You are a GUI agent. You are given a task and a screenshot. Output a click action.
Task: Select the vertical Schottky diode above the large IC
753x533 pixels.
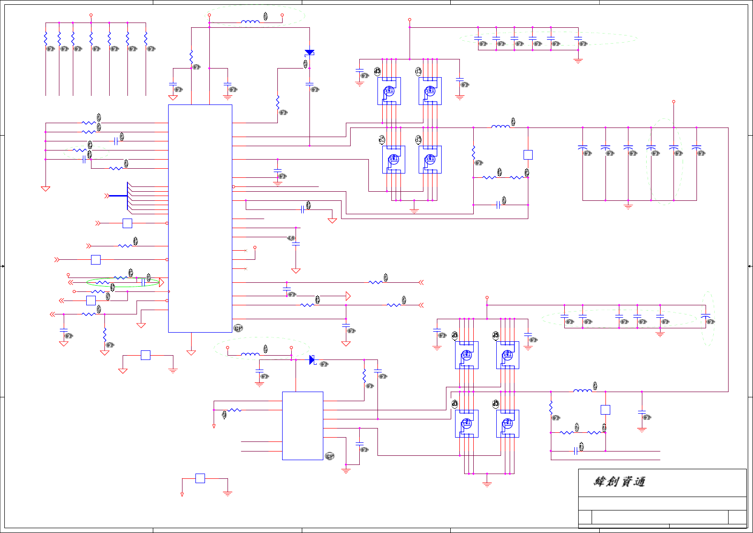pos(309,52)
